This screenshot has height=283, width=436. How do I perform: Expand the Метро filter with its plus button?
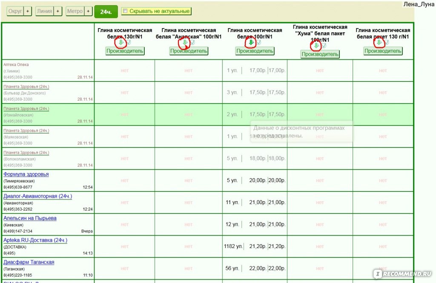pyautogui.click(x=88, y=11)
